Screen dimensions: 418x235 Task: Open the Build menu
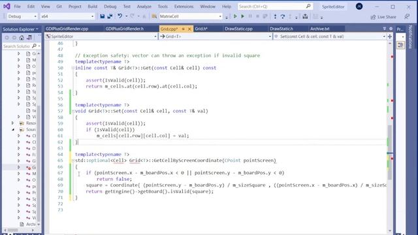click(93, 7)
